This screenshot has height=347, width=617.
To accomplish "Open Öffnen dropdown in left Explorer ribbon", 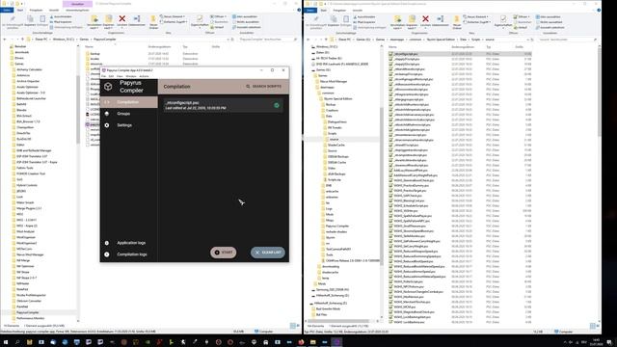I will pyautogui.click(x=218, y=16).
